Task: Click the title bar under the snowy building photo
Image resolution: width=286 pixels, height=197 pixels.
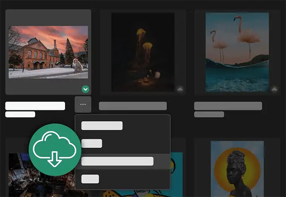Action: click(x=35, y=106)
